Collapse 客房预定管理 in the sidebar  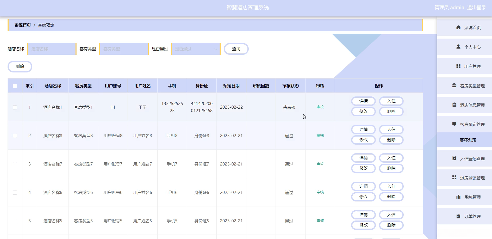click(465, 124)
